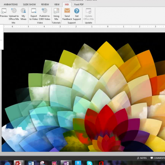
Task: Select the View ribbon tab
Action: [57, 5]
